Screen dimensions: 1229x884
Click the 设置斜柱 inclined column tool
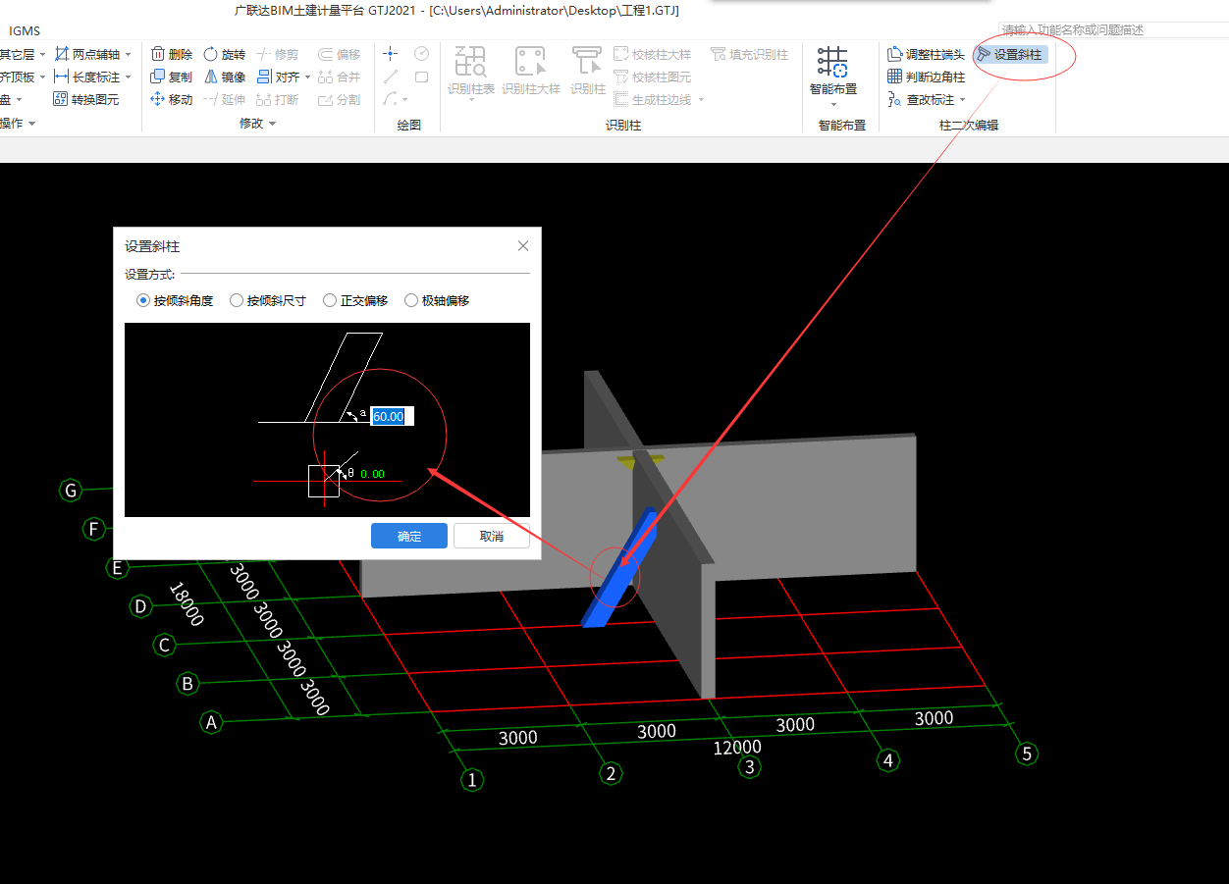(1010, 54)
